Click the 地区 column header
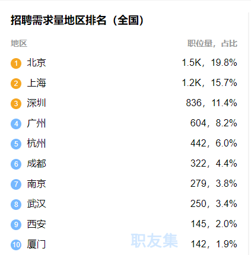 (19, 43)
